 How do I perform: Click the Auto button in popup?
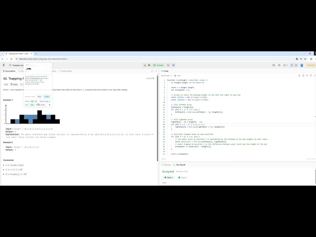pyautogui.click(x=39, y=97)
